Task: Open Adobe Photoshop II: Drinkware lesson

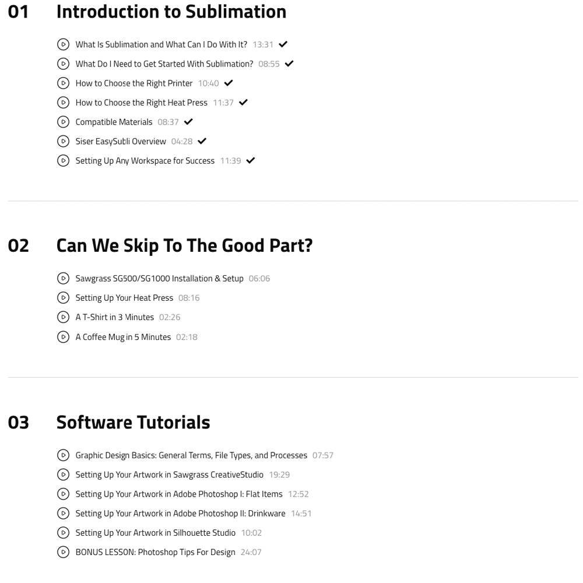Action: (180, 514)
